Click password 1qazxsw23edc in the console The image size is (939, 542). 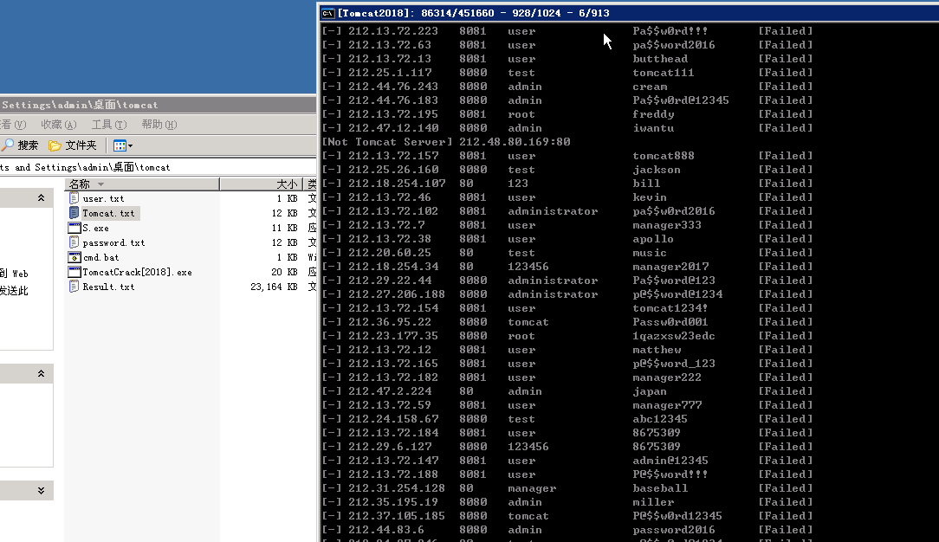pos(674,336)
